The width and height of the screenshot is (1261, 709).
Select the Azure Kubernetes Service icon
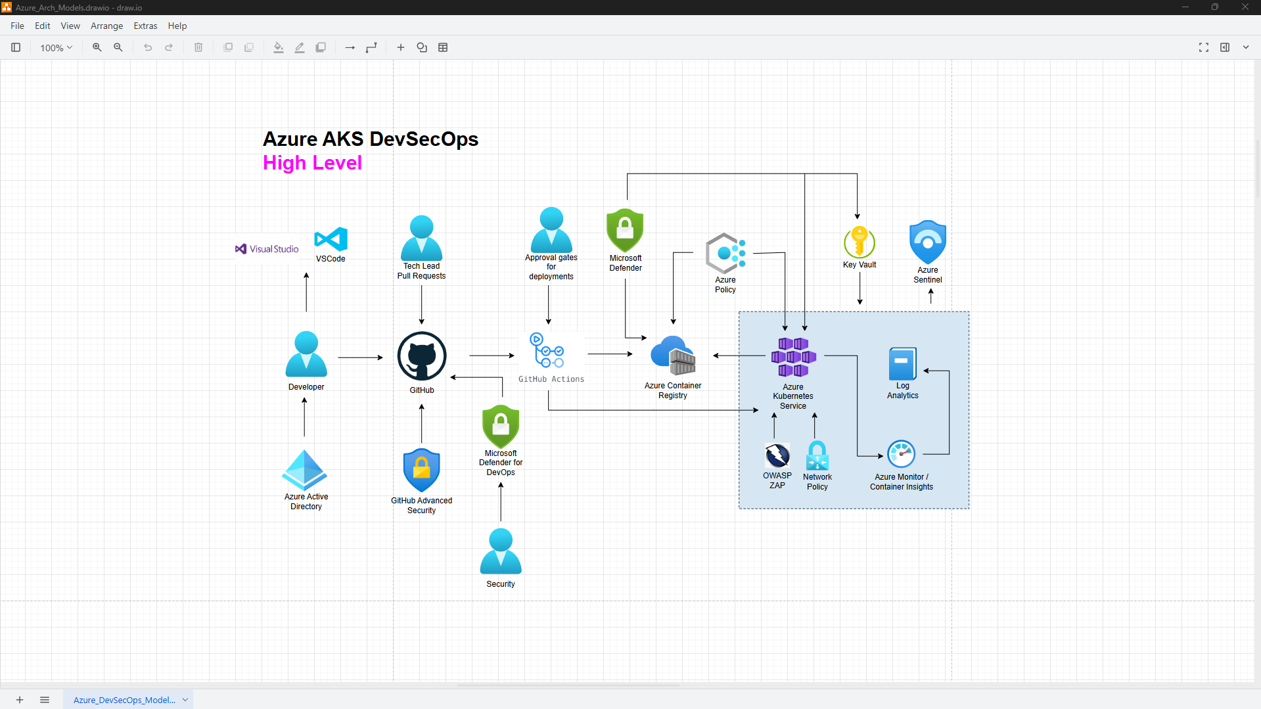point(794,357)
